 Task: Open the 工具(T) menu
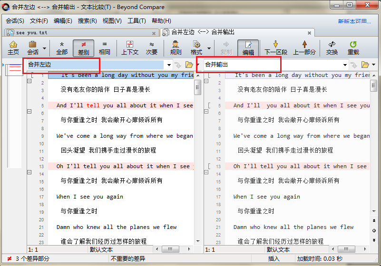point(137,21)
